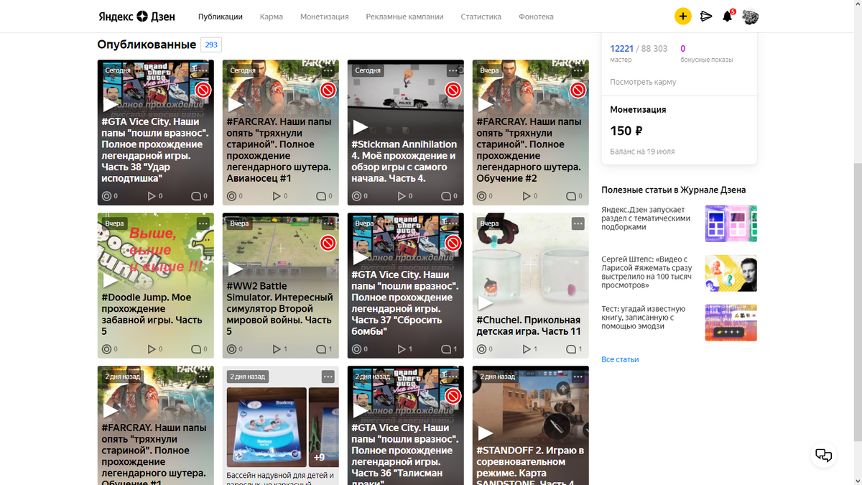Click the +9 more photos overlay
This screenshot has width=862, height=485.
[x=323, y=427]
